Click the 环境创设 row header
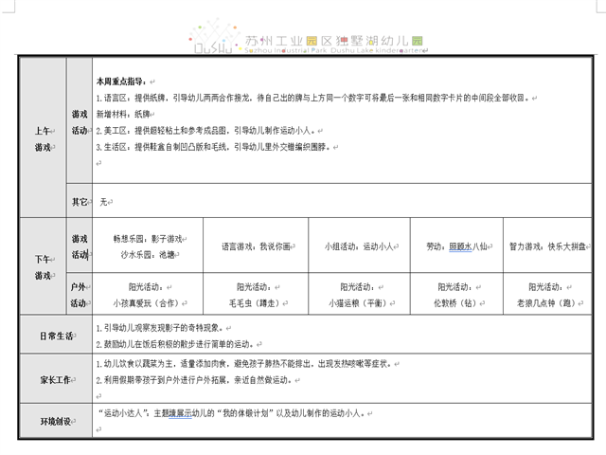Image resolution: width=606 pixels, height=455 pixels. pos(57,421)
